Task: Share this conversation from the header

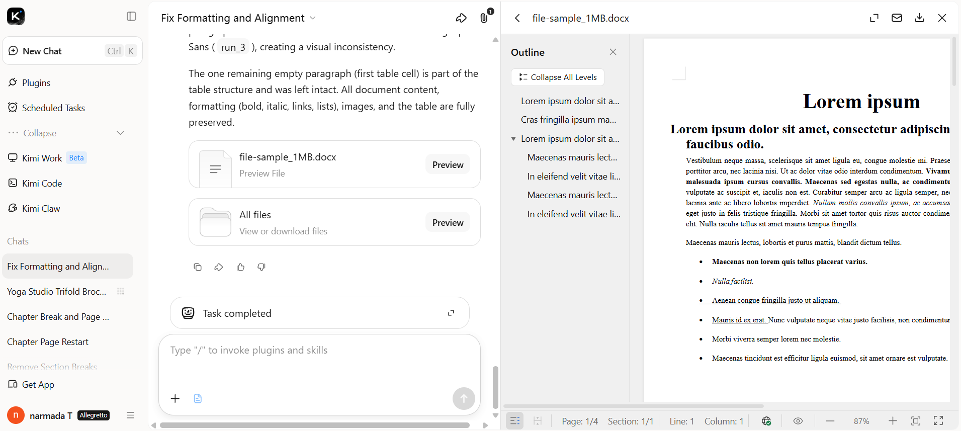Action: [x=461, y=18]
